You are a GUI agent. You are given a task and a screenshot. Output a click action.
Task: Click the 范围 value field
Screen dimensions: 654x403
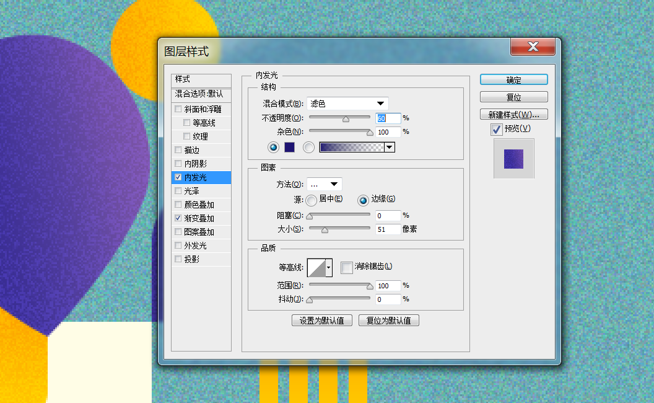(x=388, y=286)
